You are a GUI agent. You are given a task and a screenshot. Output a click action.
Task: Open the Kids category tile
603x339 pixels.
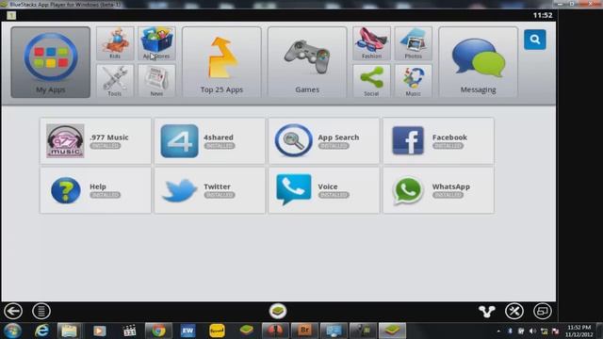[115, 43]
